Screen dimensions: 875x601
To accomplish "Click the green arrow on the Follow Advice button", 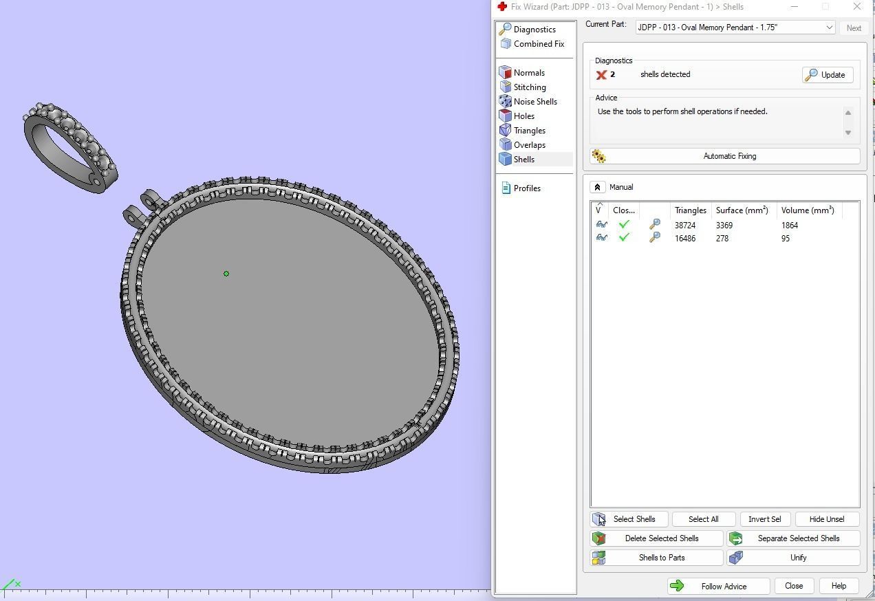I will click(677, 586).
